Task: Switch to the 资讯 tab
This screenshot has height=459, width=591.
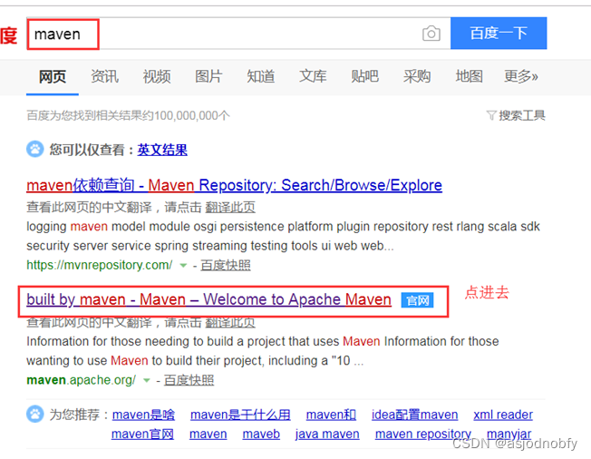Action: (x=104, y=76)
